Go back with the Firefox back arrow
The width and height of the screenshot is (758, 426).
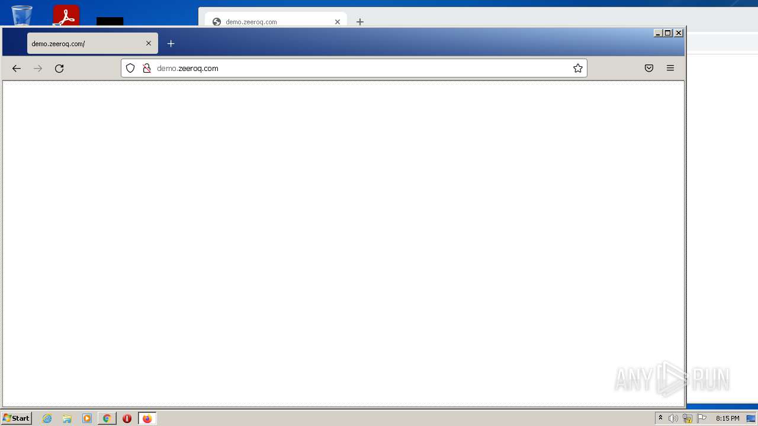point(17,69)
